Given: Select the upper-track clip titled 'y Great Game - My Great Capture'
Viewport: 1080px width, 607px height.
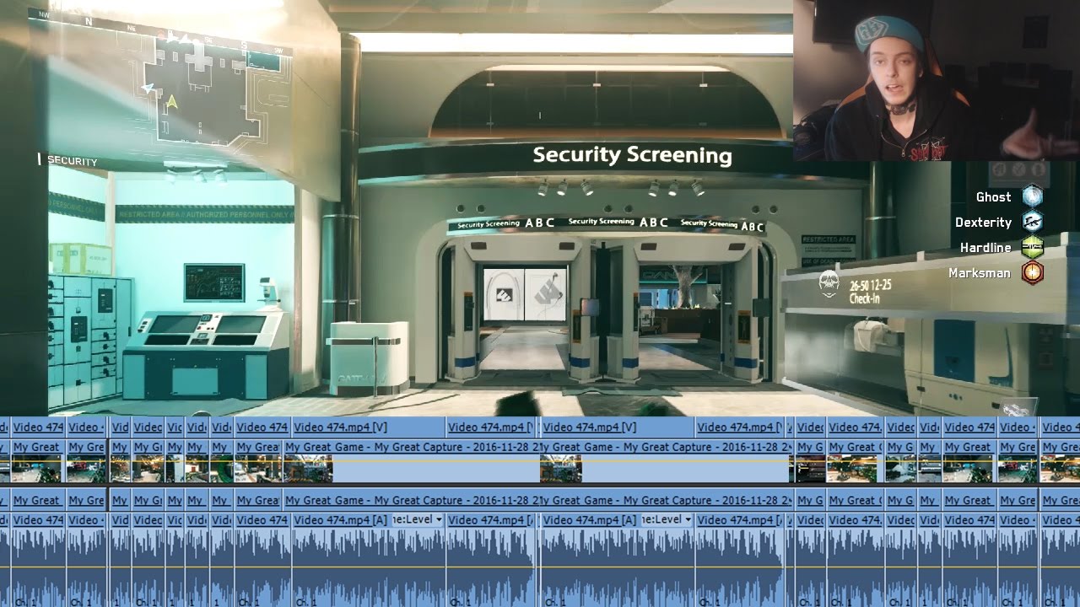Looking at the screenshot, I should point(665,448).
